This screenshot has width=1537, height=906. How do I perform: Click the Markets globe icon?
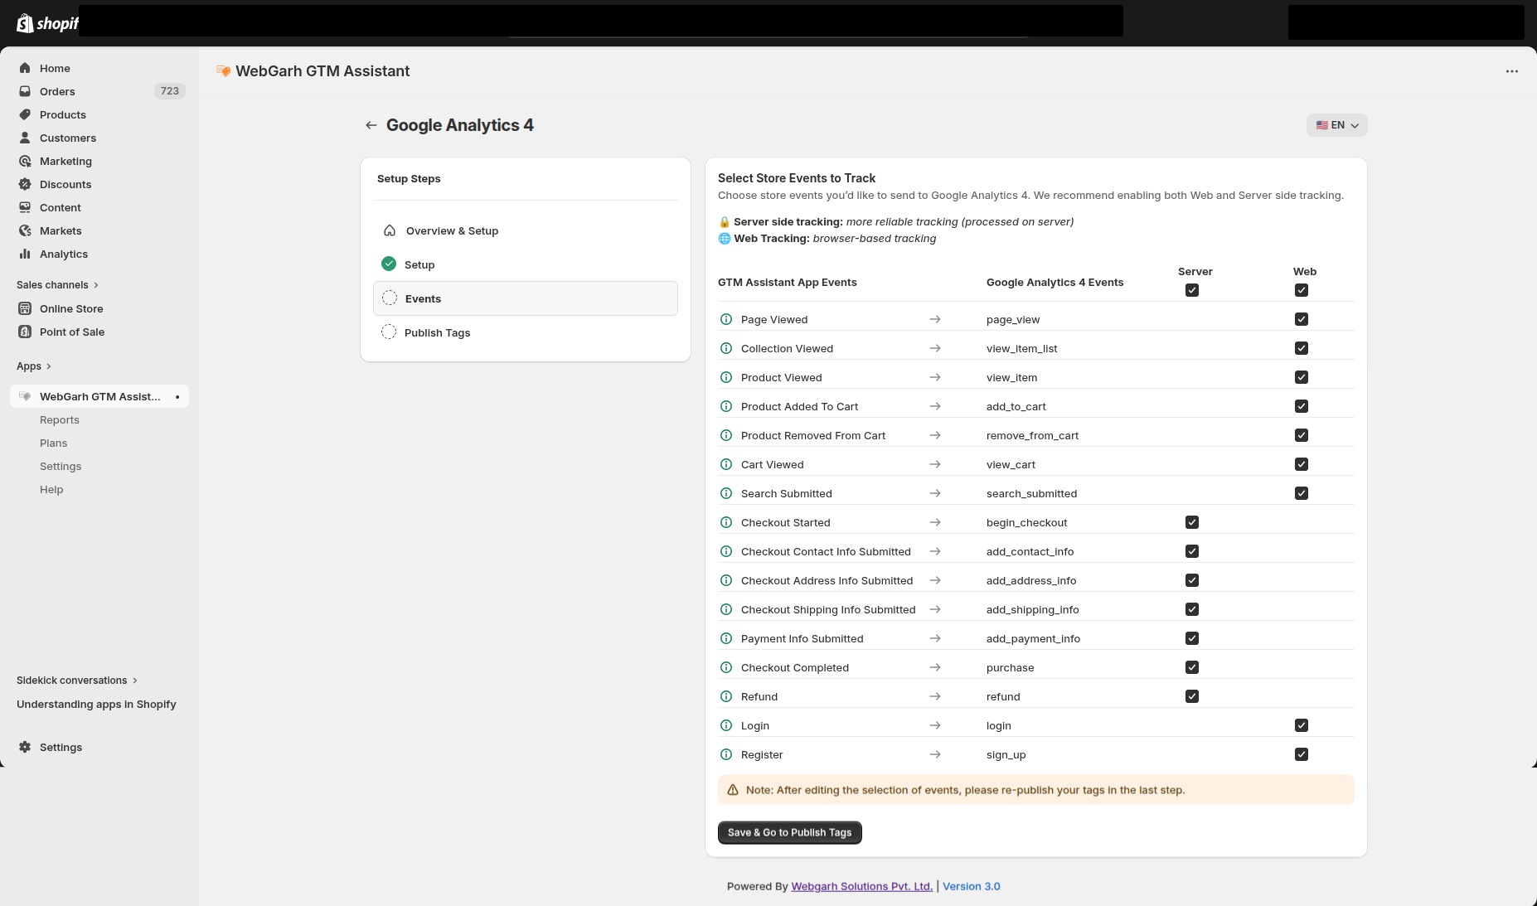coord(25,230)
